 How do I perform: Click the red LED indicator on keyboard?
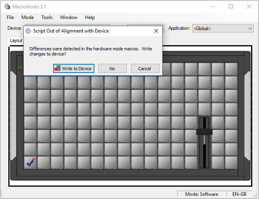[20, 71]
